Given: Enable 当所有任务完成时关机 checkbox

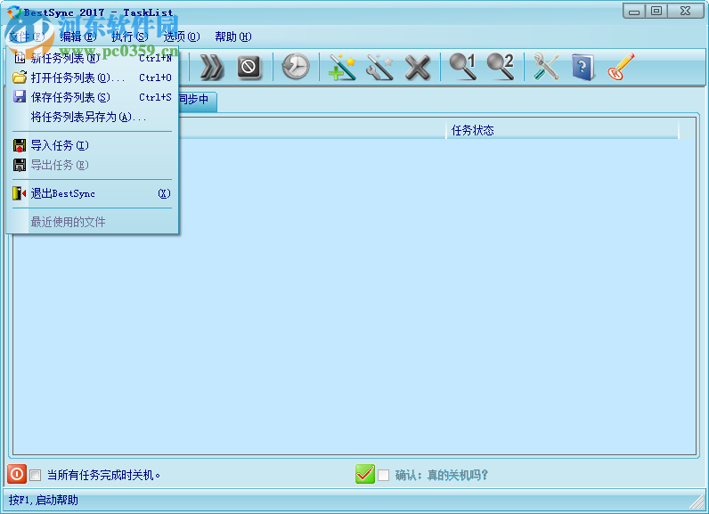Looking at the screenshot, I should 36,475.
